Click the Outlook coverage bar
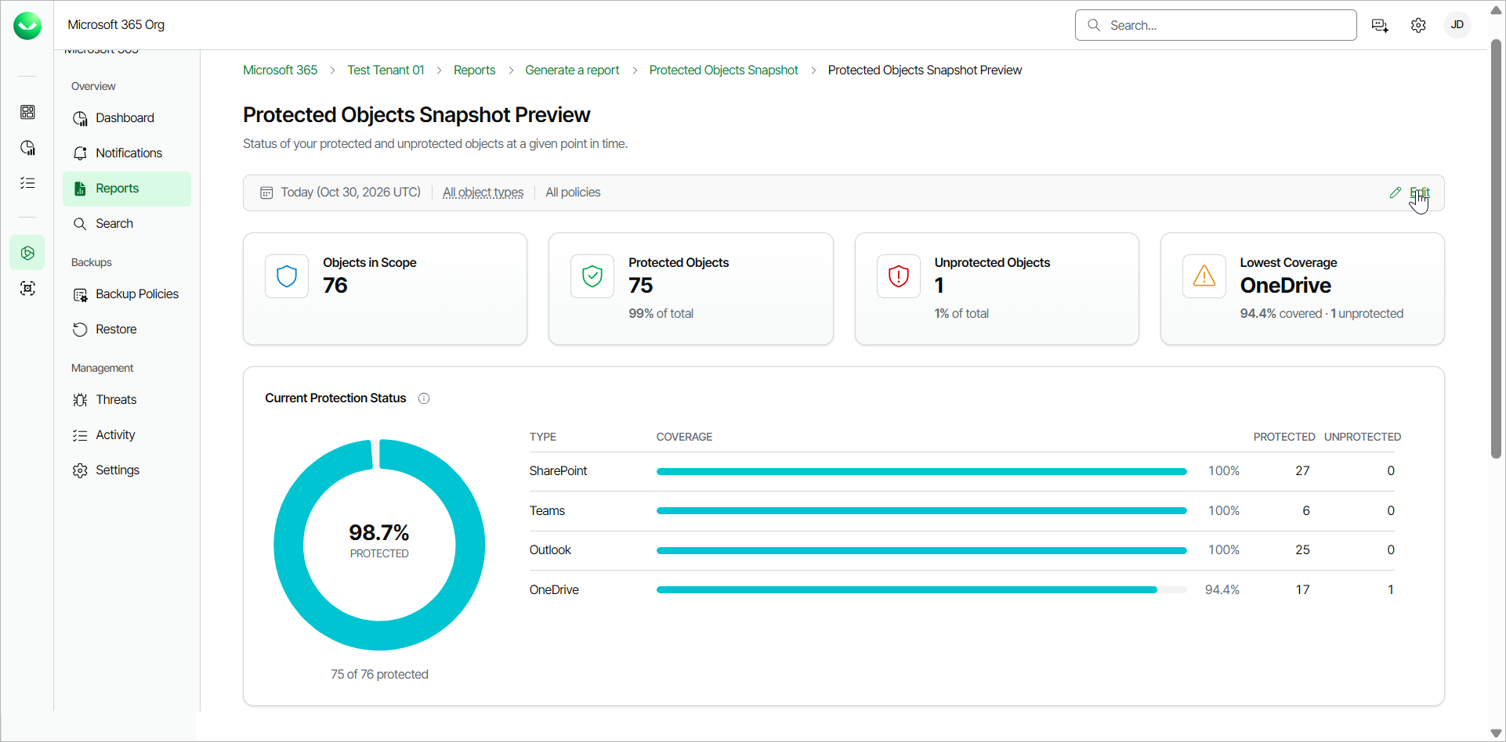Viewport: 1506px width, 742px height. click(x=921, y=550)
